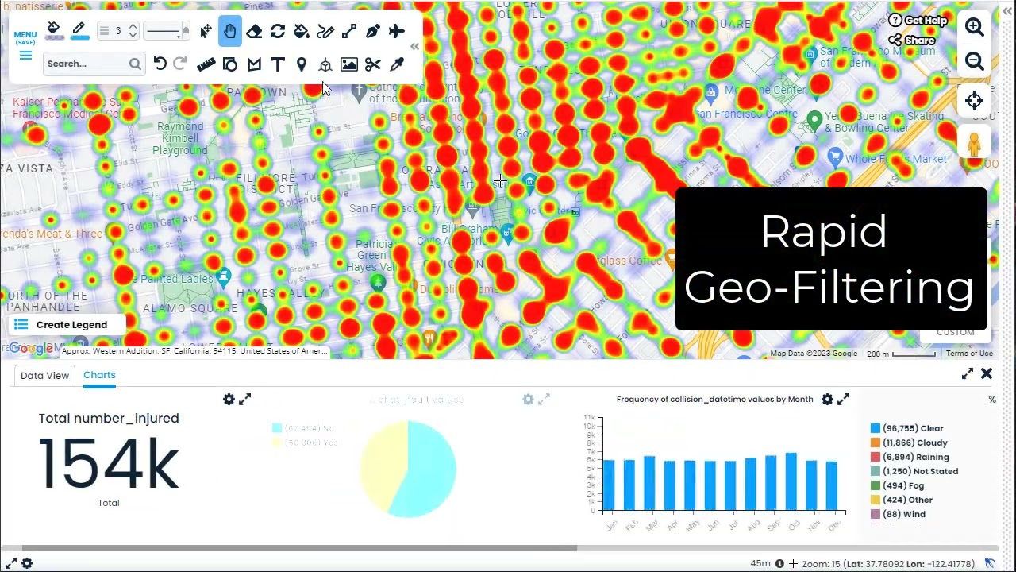Select the fill color bucket tool
Screen dimensions: 1016x572
point(53,30)
